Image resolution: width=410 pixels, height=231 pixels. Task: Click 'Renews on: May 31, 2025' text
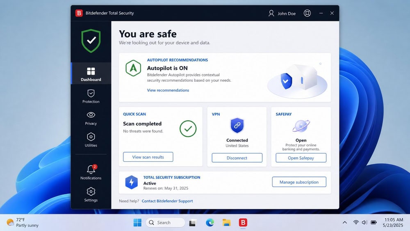coord(166,188)
